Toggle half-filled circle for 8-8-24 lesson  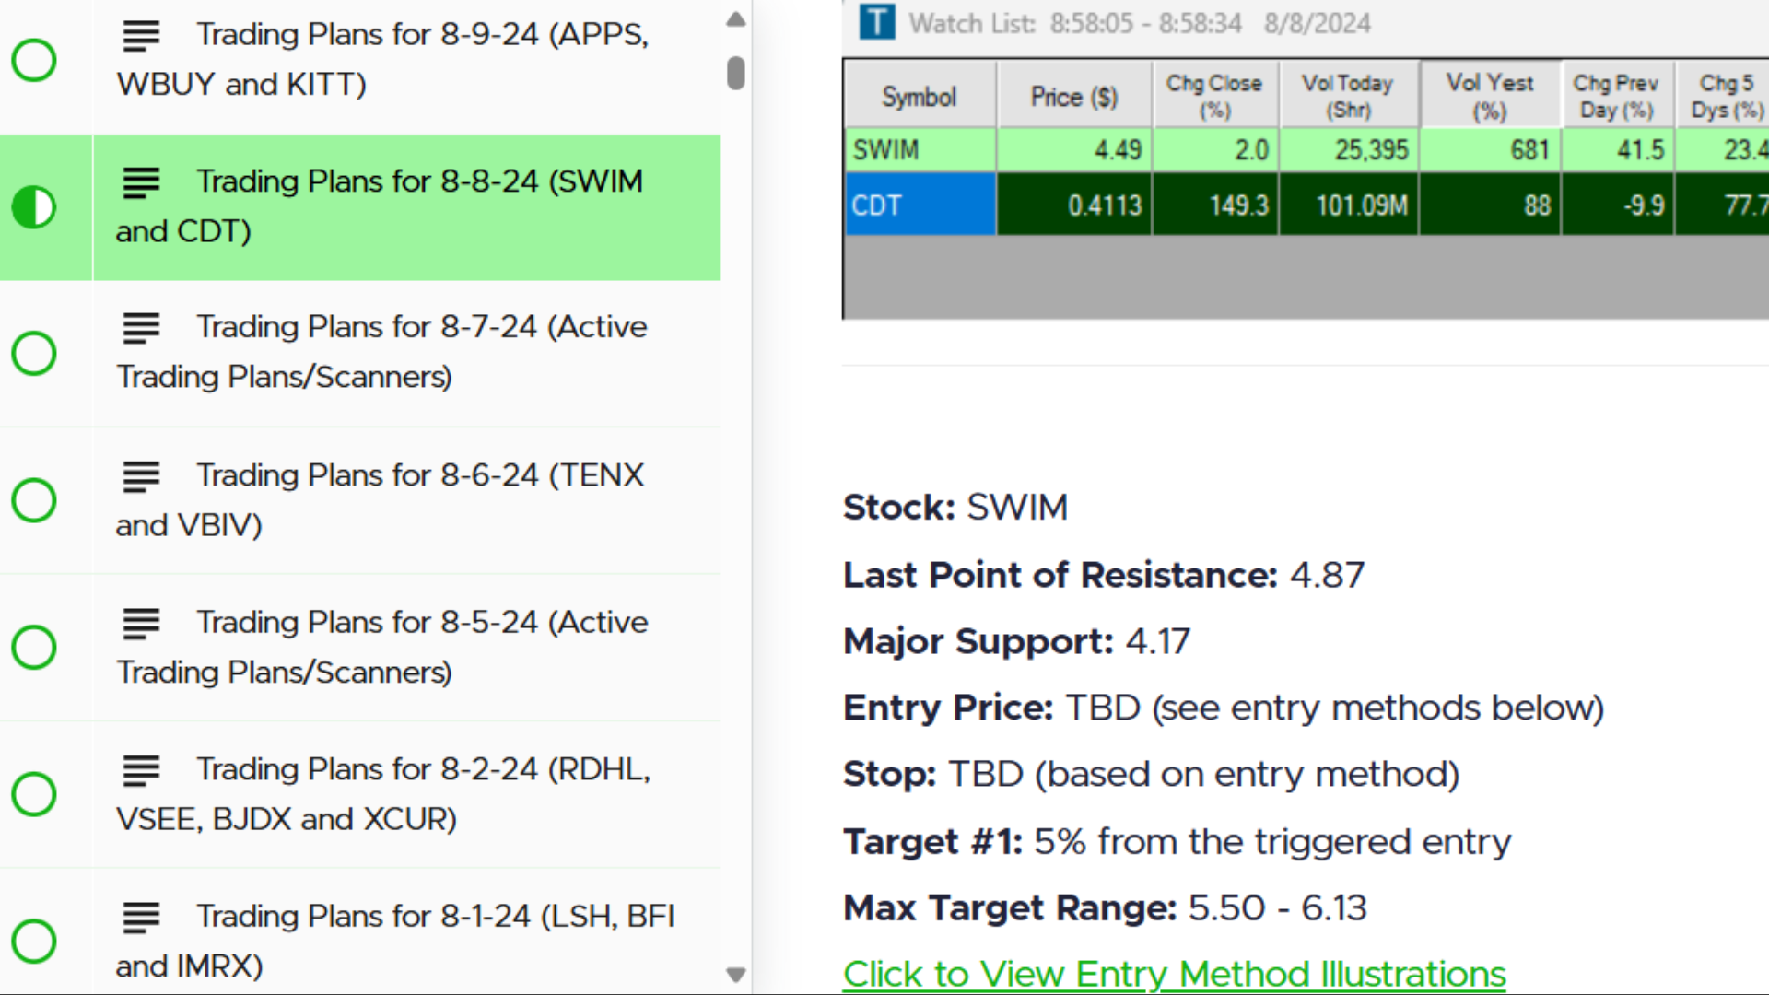(x=34, y=207)
